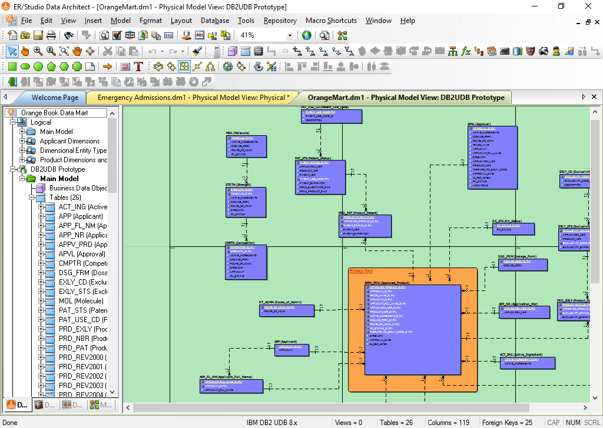The width and height of the screenshot is (603, 428).
Task: Switch to Emergency Admissions.dm1 tab
Action: (x=193, y=98)
